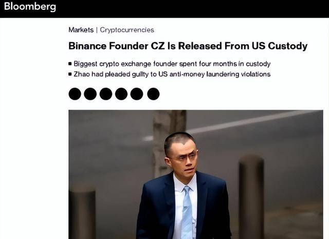Open the Markets section link
This screenshot has width=329, height=239.
tap(81, 30)
